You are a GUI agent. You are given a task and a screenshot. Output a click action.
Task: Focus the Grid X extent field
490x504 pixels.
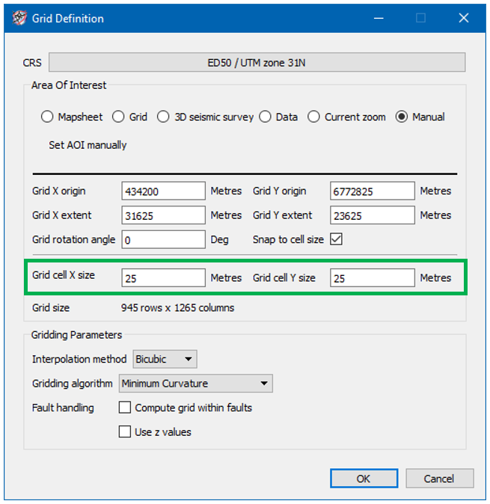[163, 215]
